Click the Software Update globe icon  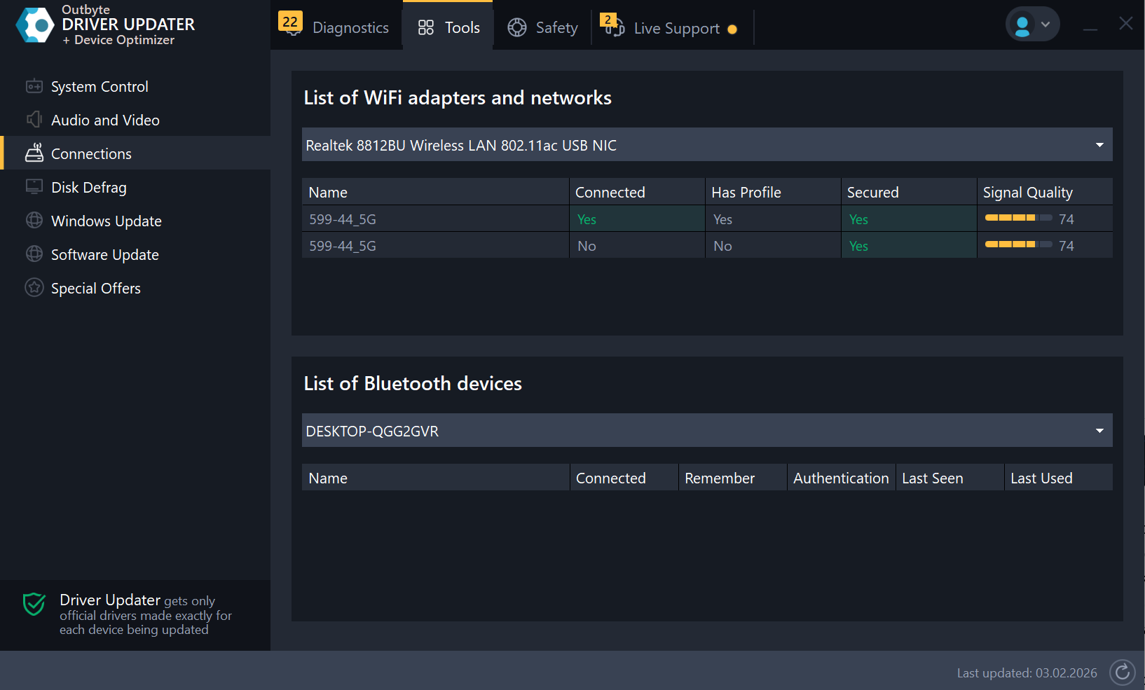click(34, 254)
